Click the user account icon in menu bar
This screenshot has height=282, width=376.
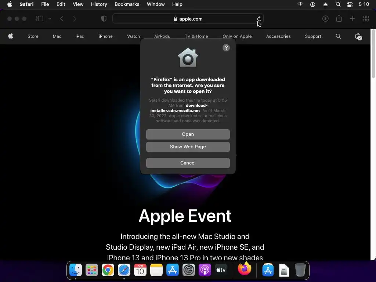pyautogui.click(x=312, y=4)
